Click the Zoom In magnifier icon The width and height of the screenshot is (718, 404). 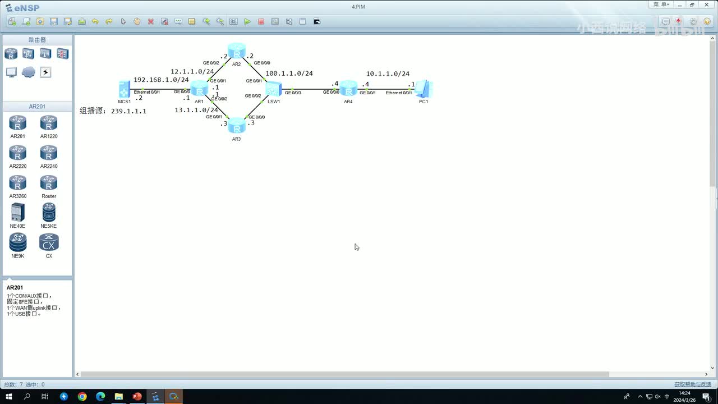coord(206,21)
